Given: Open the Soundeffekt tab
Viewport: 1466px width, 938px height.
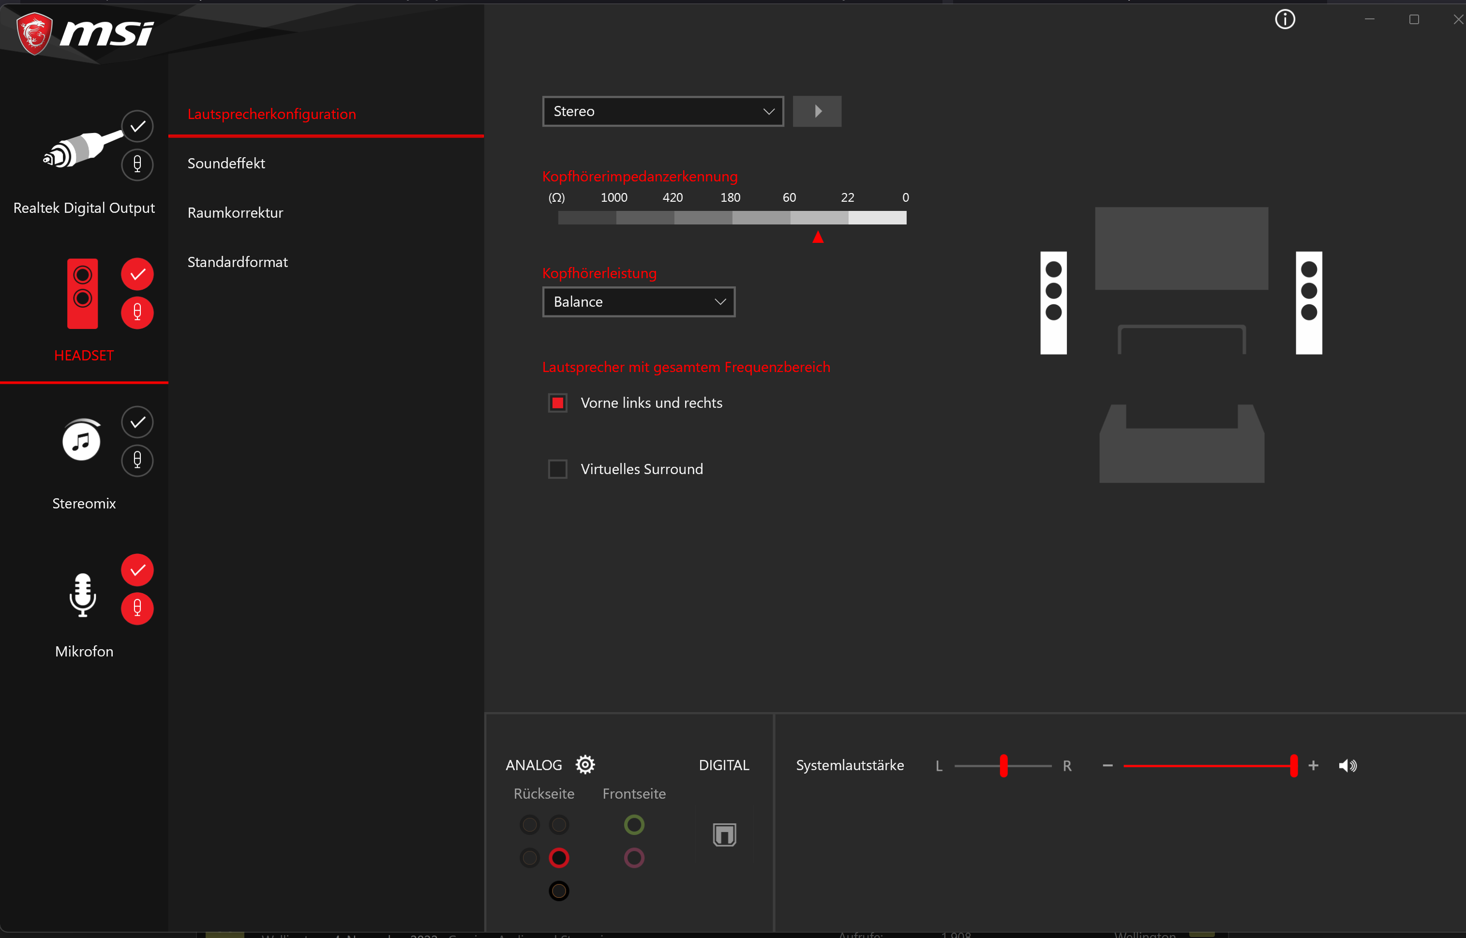Looking at the screenshot, I should point(226,163).
